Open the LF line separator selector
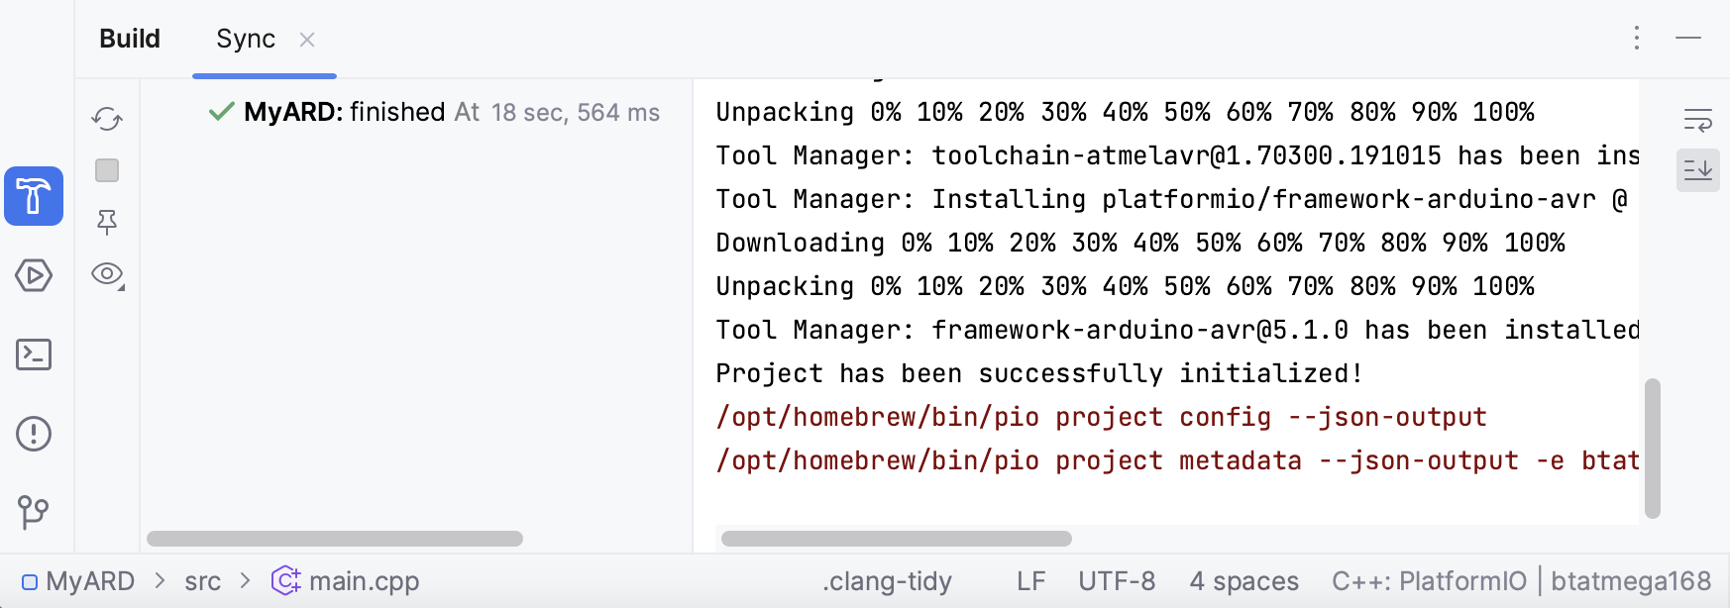 (x=1030, y=581)
